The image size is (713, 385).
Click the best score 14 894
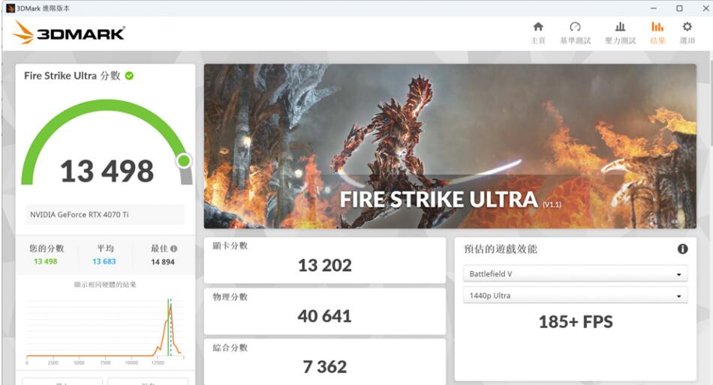[163, 262]
